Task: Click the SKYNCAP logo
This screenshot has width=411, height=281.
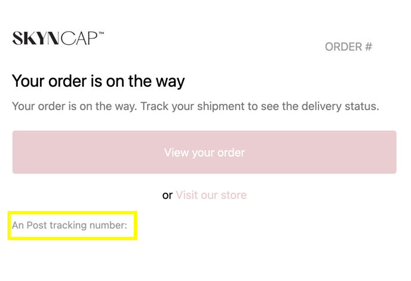Action: [58, 38]
